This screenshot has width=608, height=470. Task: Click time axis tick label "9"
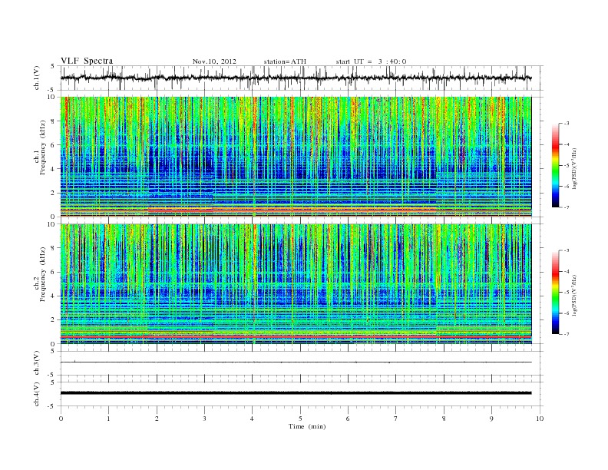pyautogui.click(x=491, y=419)
